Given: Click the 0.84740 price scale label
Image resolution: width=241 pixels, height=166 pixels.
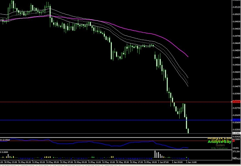Looking at the screenshot, I should pyautogui.click(x=237, y=36).
